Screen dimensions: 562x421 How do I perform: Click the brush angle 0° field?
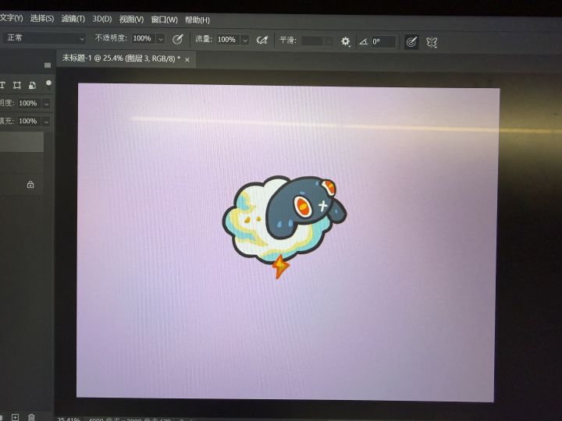[x=383, y=41]
